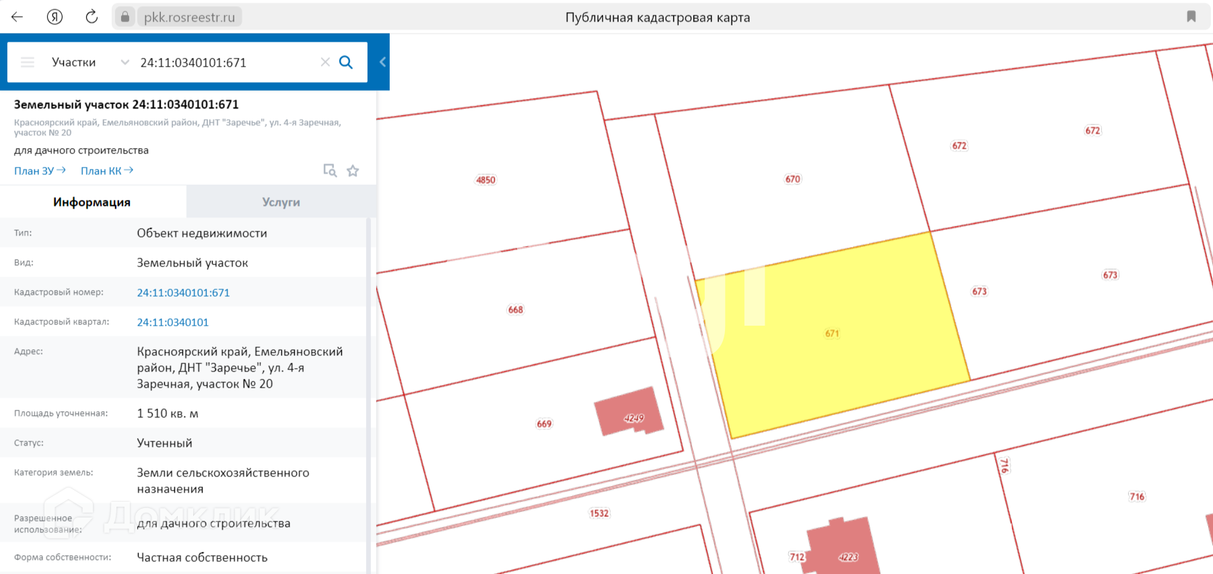
Task: Reload the page
Action: (92, 17)
